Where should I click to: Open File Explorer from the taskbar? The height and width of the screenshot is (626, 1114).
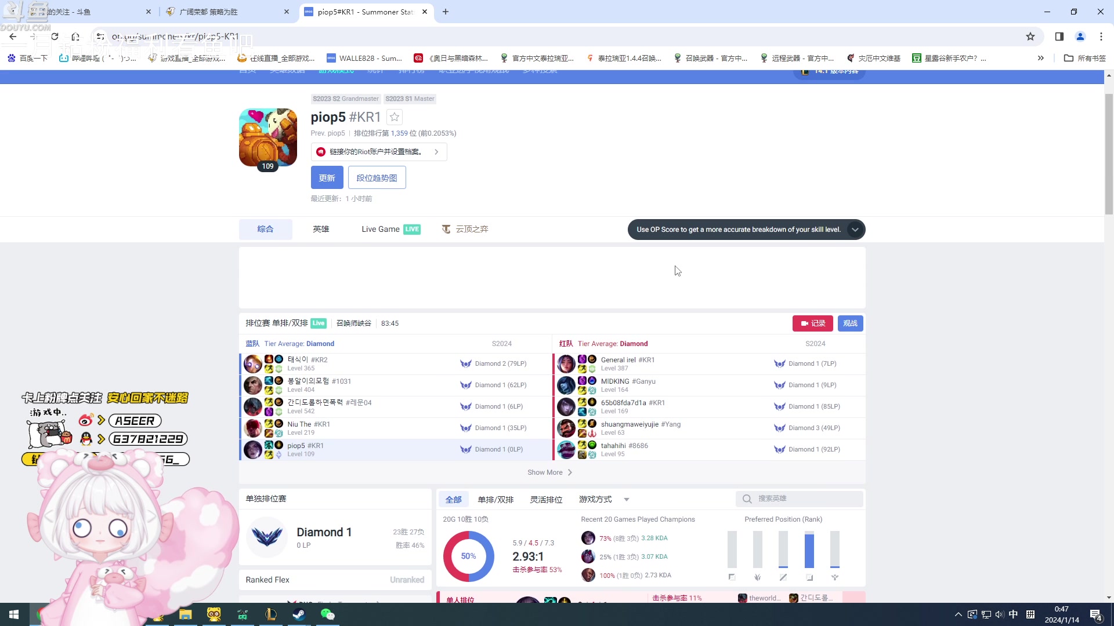tap(186, 614)
